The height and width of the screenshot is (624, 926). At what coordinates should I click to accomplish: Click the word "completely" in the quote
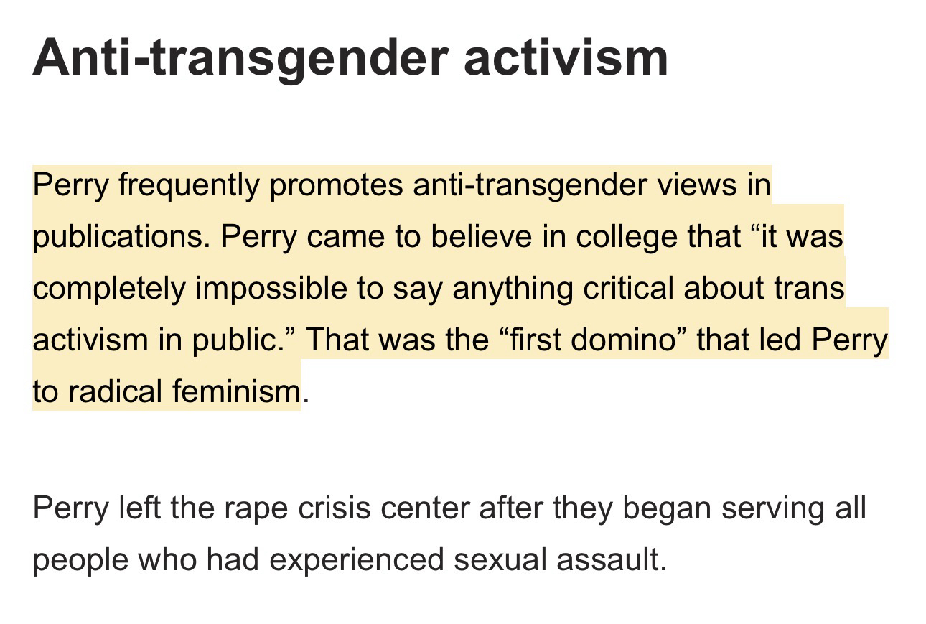coord(108,288)
